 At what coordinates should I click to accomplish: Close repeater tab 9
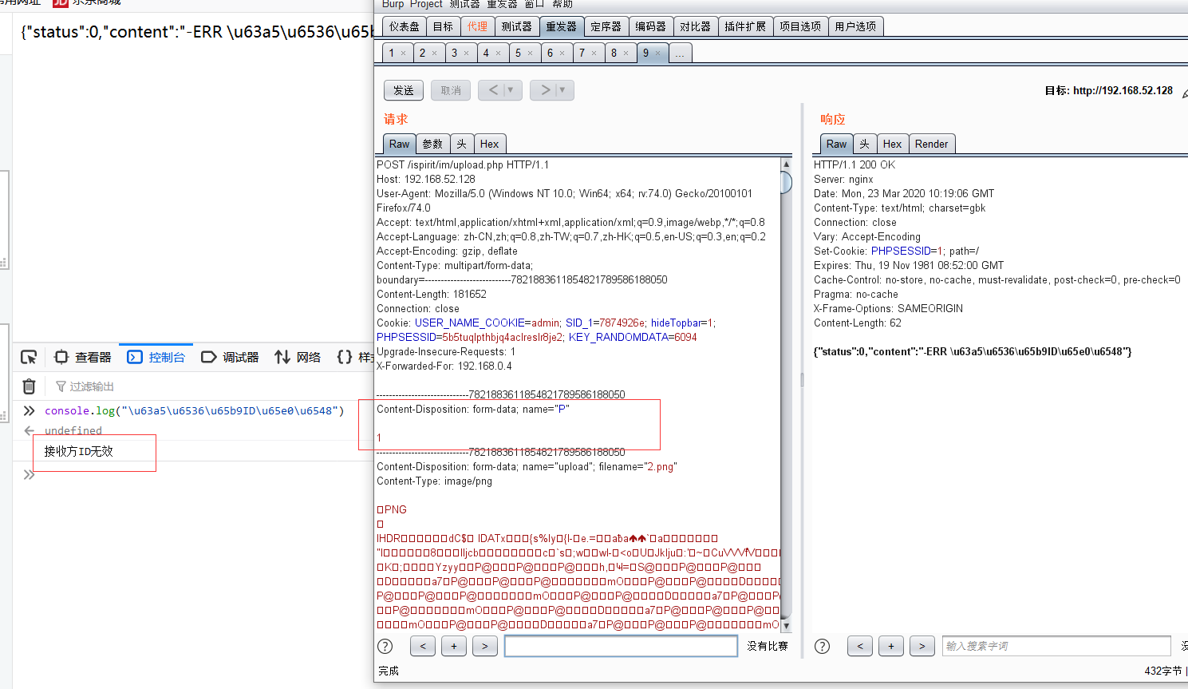(x=657, y=53)
